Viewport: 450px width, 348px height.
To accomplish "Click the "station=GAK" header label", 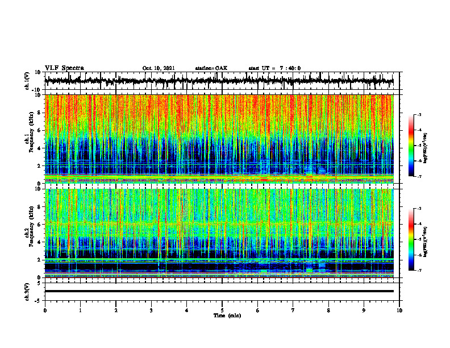I will (211, 68).
